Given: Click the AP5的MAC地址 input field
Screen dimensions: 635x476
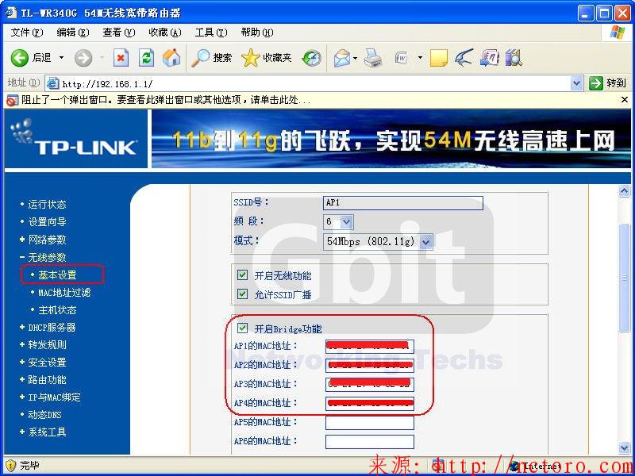Looking at the screenshot, I should coord(369,423).
